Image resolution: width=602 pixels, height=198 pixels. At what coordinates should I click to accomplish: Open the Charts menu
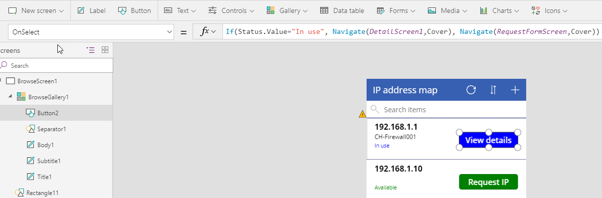pos(499,10)
